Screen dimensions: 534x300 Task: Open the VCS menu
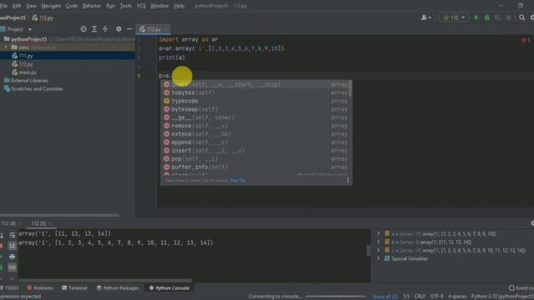141,6
